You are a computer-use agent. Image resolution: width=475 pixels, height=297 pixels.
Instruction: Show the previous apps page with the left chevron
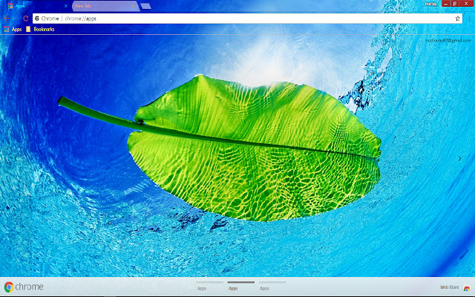tap(16, 158)
